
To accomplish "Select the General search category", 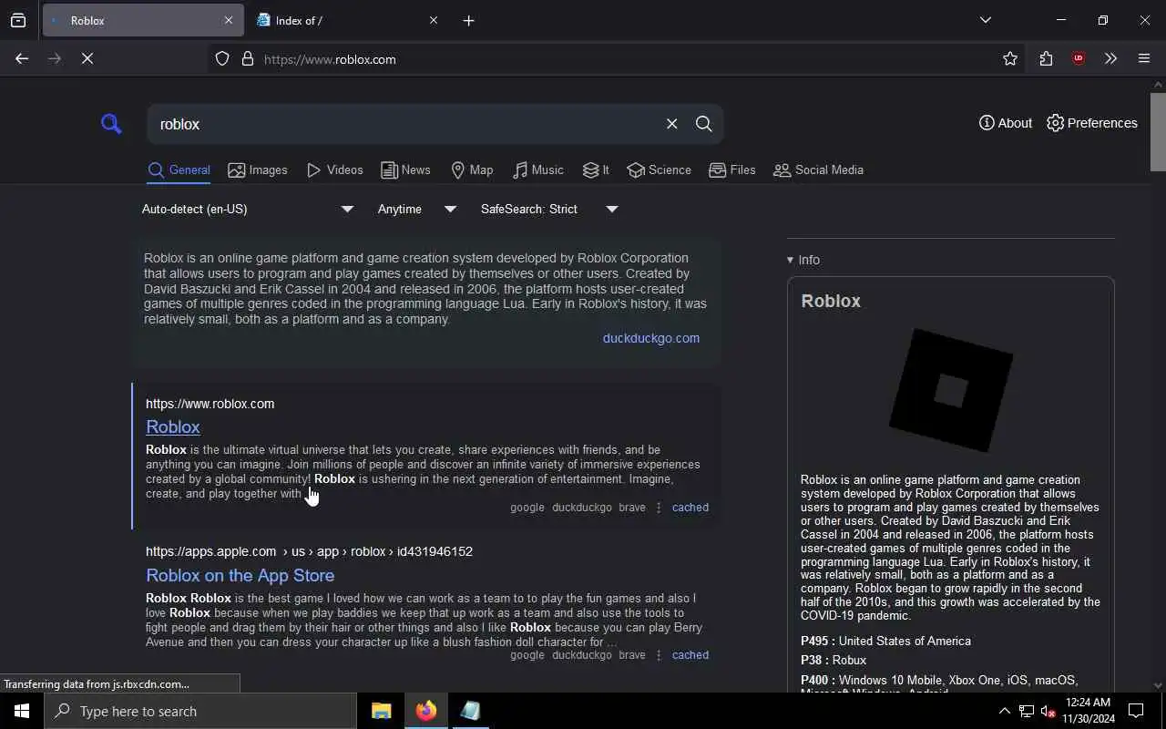I will click(179, 170).
